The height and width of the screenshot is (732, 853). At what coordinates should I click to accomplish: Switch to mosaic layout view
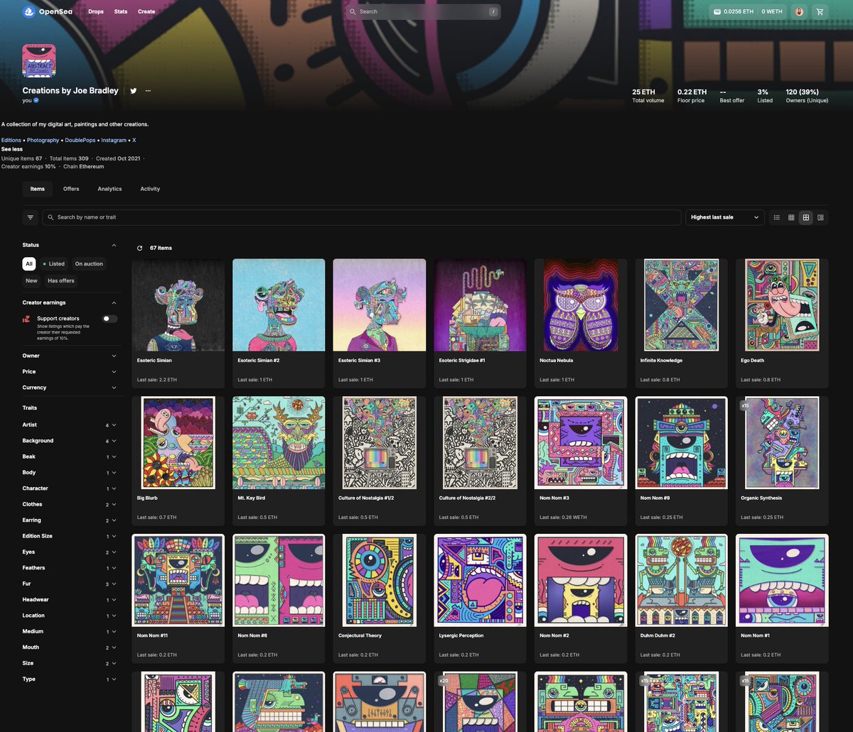pos(820,217)
